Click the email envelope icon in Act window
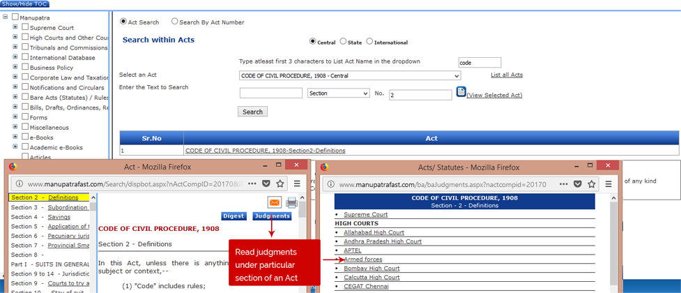681x293 pixels. [x=275, y=203]
